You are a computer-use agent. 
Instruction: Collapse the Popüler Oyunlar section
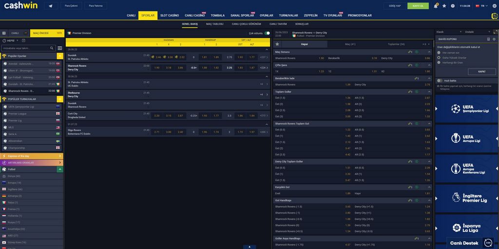point(60,56)
